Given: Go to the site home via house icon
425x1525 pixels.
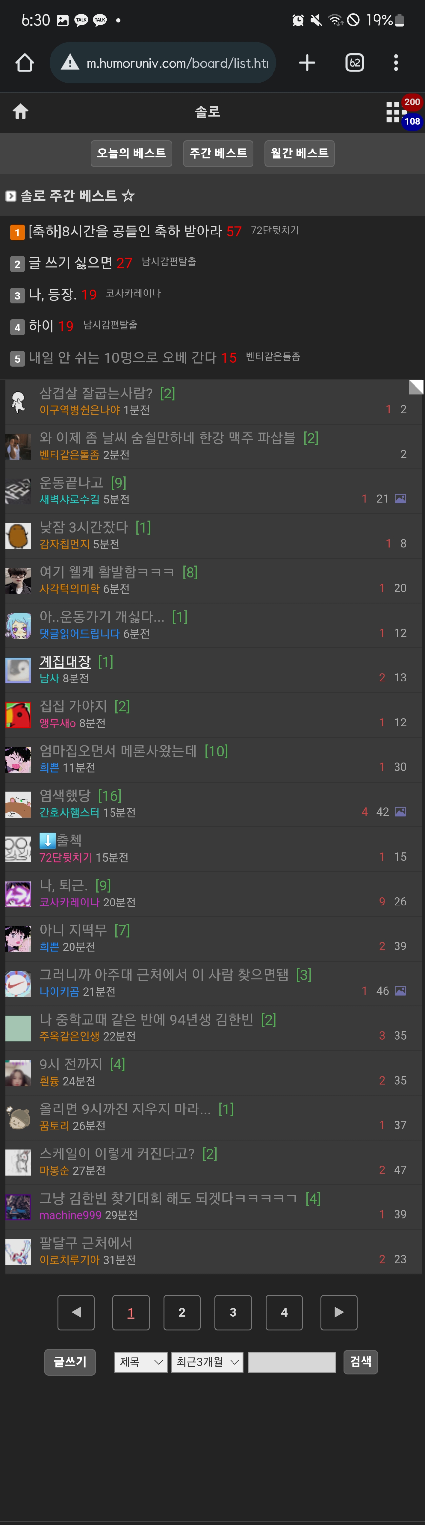Looking at the screenshot, I should tap(21, 111).
